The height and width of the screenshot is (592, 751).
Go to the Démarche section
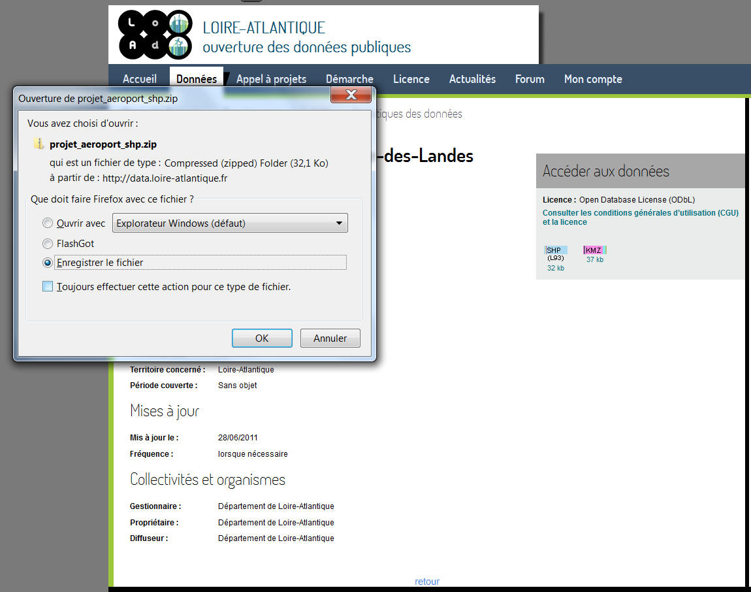pos(349,79)
